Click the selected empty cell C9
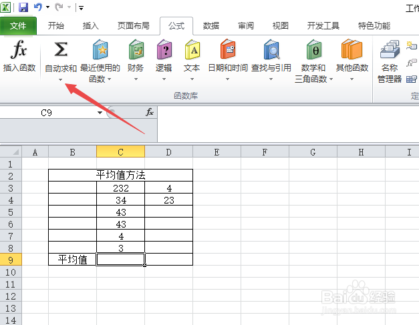The height and width of the screenshot is (325, 419). 120,260
